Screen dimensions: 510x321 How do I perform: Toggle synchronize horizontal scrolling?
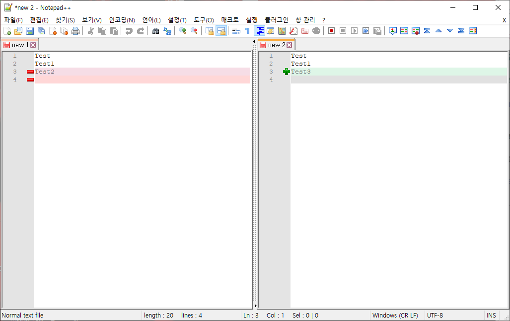pyautogui.click(x=221, y=31)
